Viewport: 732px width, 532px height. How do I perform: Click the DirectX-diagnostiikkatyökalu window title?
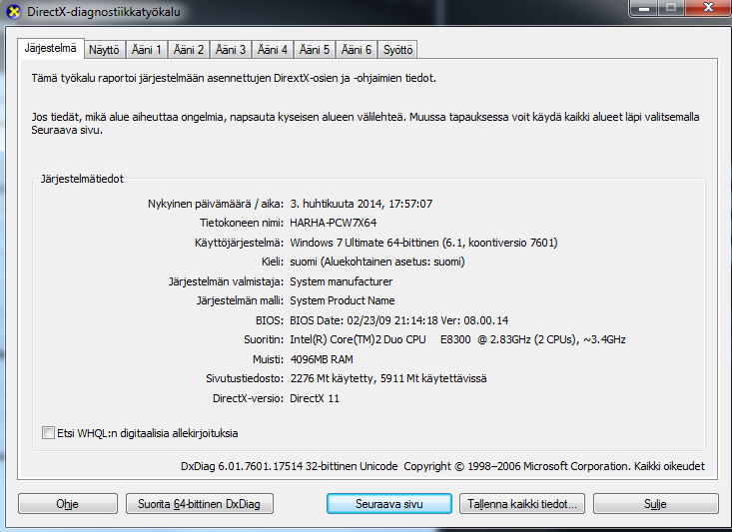pyautogui.click(x=104, y=12)
